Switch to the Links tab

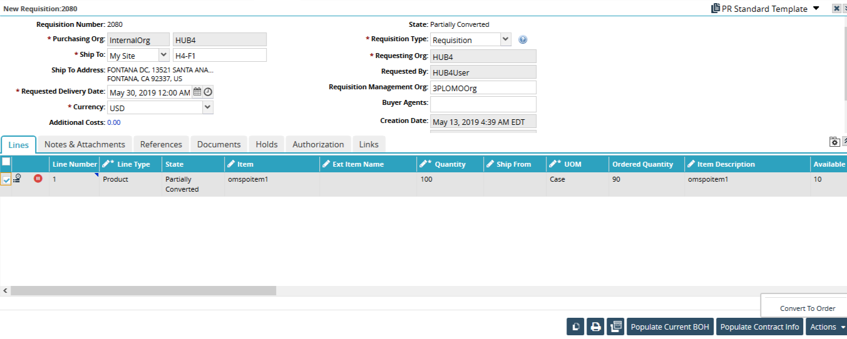pos(369,144)
